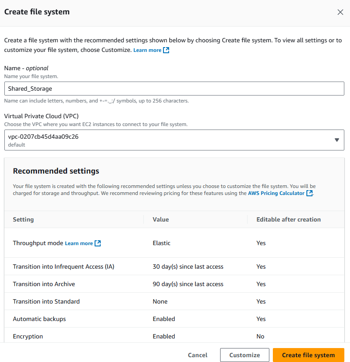The height and width of the screenshot is (362, 350).
Task: Open Throughput mode Learn more link
Action: pos(79,243)
